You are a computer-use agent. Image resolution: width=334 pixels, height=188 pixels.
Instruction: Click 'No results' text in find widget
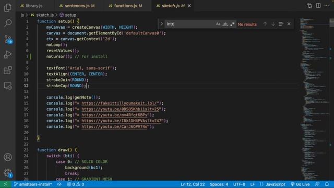pyautogui.click(x=247, y=25)
